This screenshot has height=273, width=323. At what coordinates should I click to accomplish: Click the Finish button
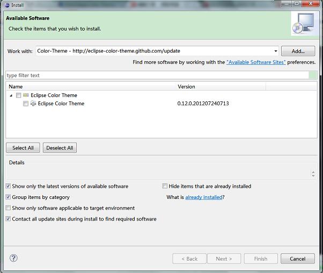click(x=261, y=259)
